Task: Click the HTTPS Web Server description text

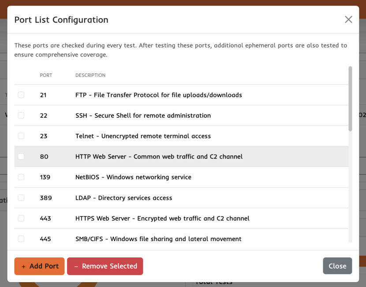Action: [x=162, y=219]
